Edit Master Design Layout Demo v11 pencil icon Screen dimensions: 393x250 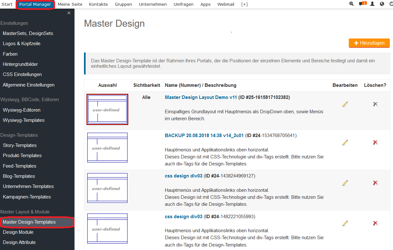345,104
